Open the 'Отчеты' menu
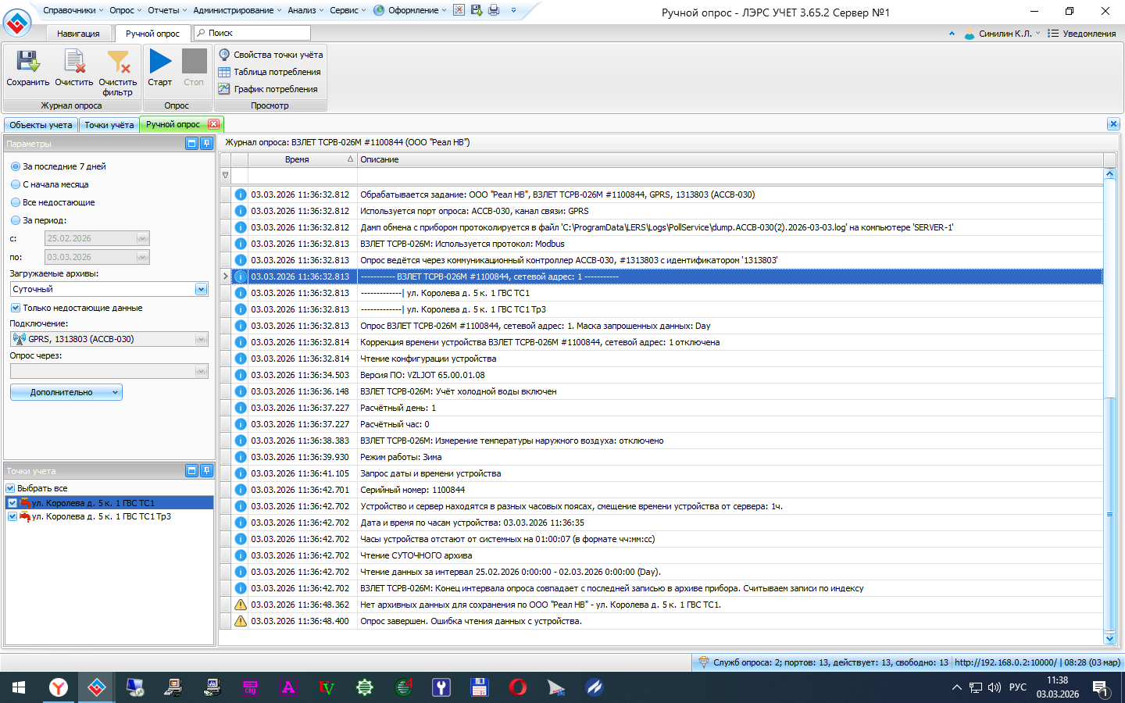The height and width of the screenshot is (703, 1125). pyautogui.click(x=167, y=10)
